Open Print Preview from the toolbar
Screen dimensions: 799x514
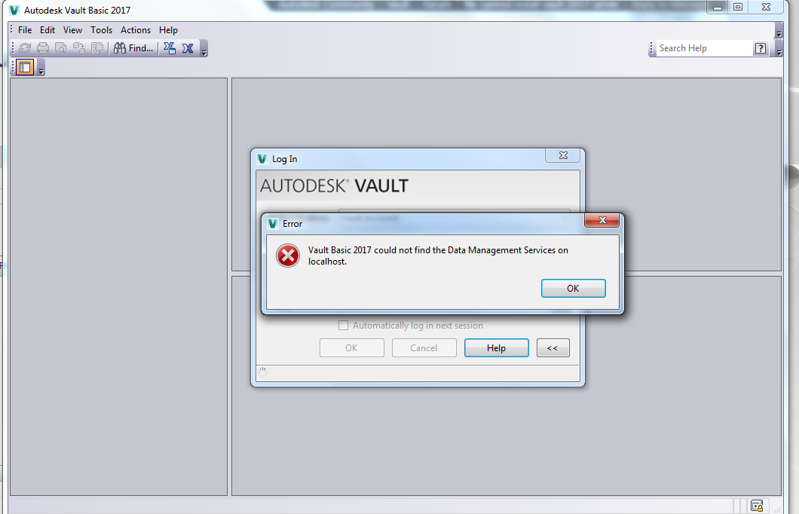61,47
